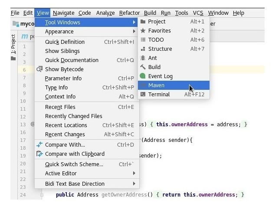
Task: Click the TODO list icon
Action: [x=143, y=39]
